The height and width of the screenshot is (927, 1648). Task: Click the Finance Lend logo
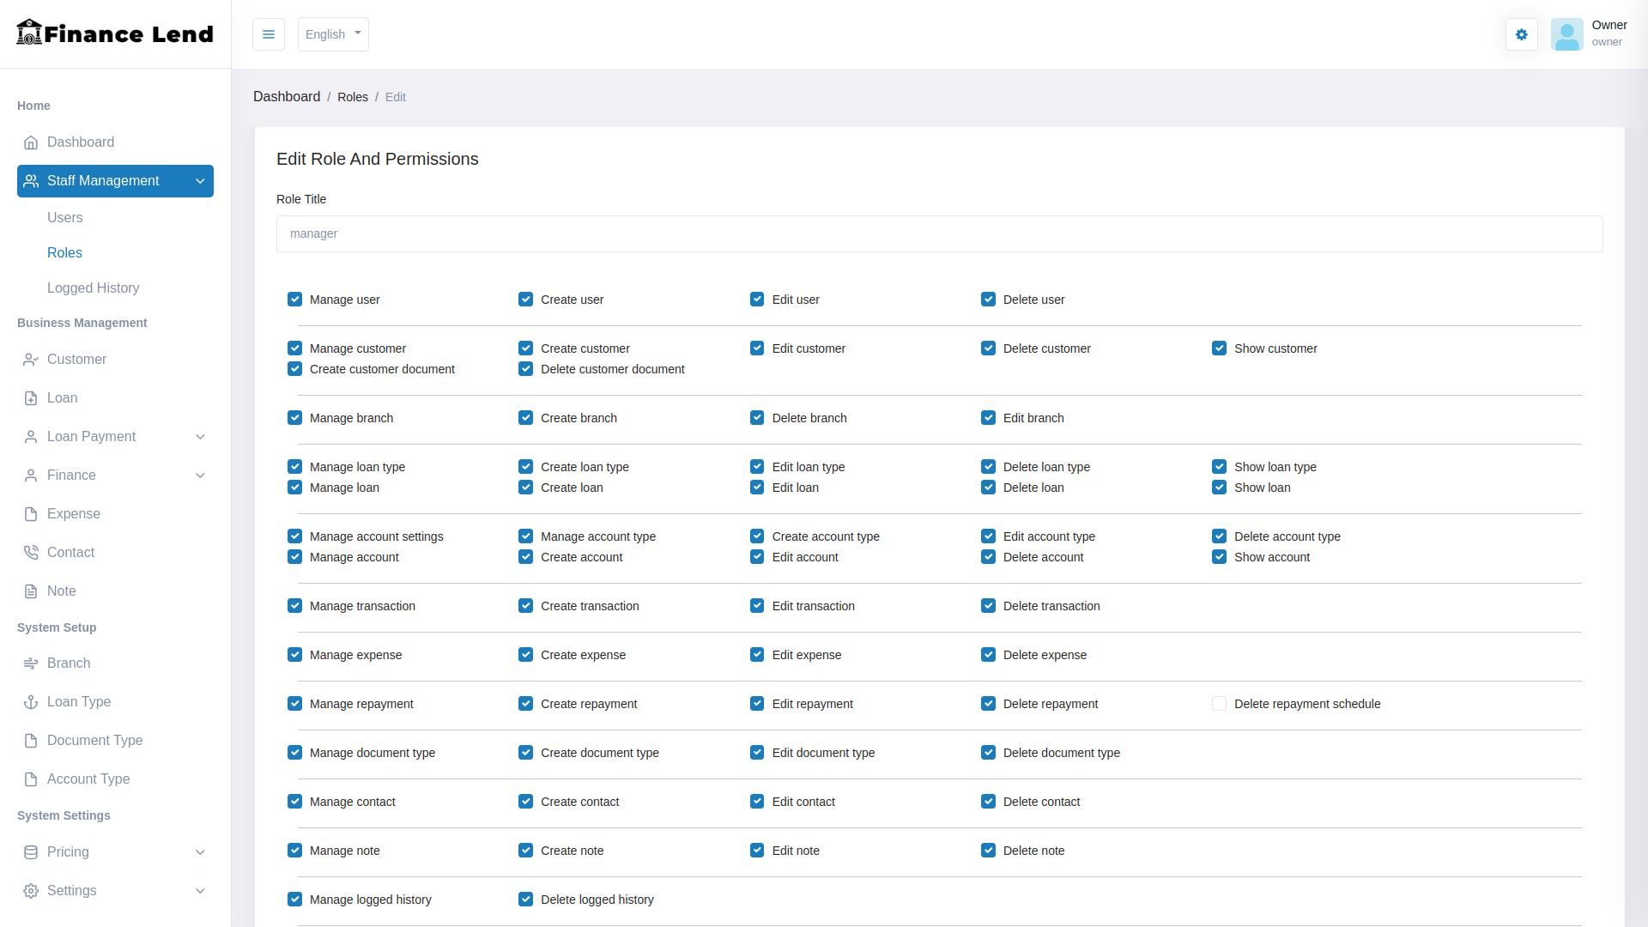click(115, 33)
